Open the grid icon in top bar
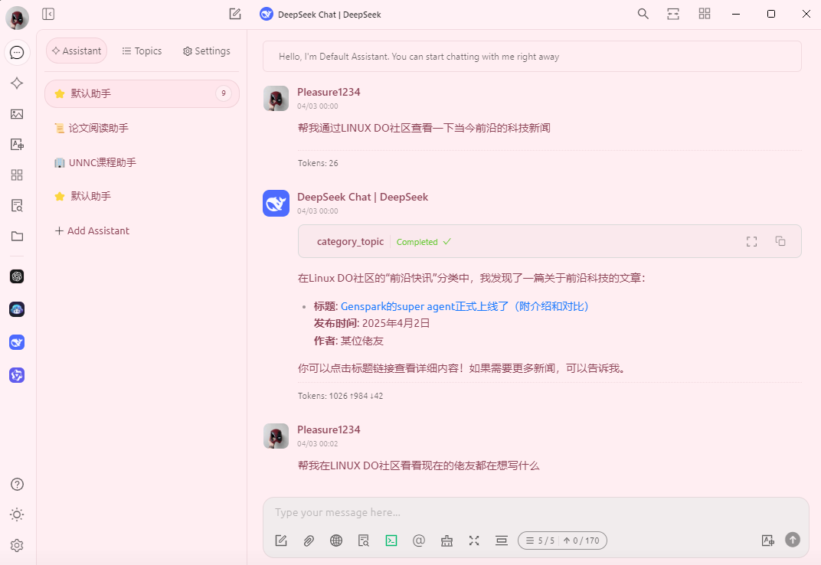Screen dimensions: 821x565 click(x=705, y=14)
